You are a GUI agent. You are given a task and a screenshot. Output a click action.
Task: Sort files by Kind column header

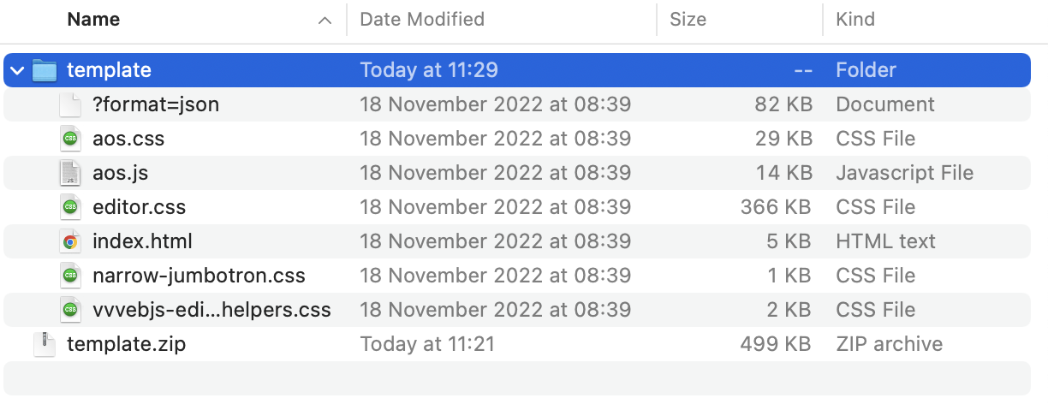click(855, 19)
